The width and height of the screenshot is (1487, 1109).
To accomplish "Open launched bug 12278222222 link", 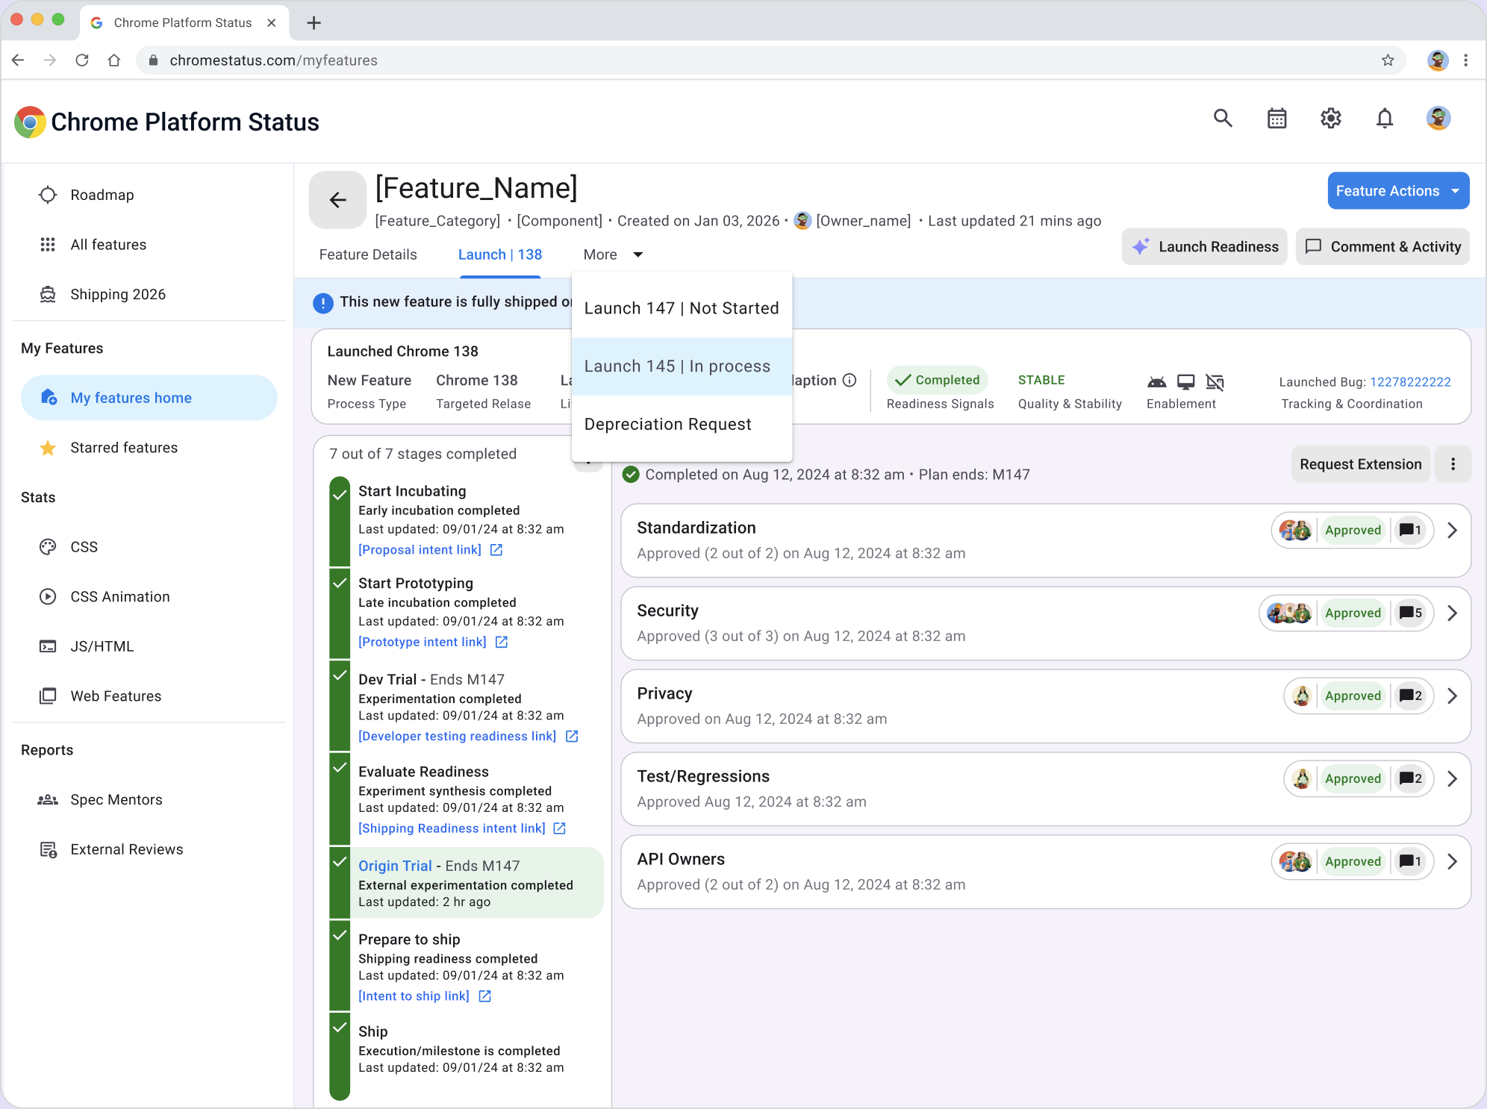I will 1410,382.
